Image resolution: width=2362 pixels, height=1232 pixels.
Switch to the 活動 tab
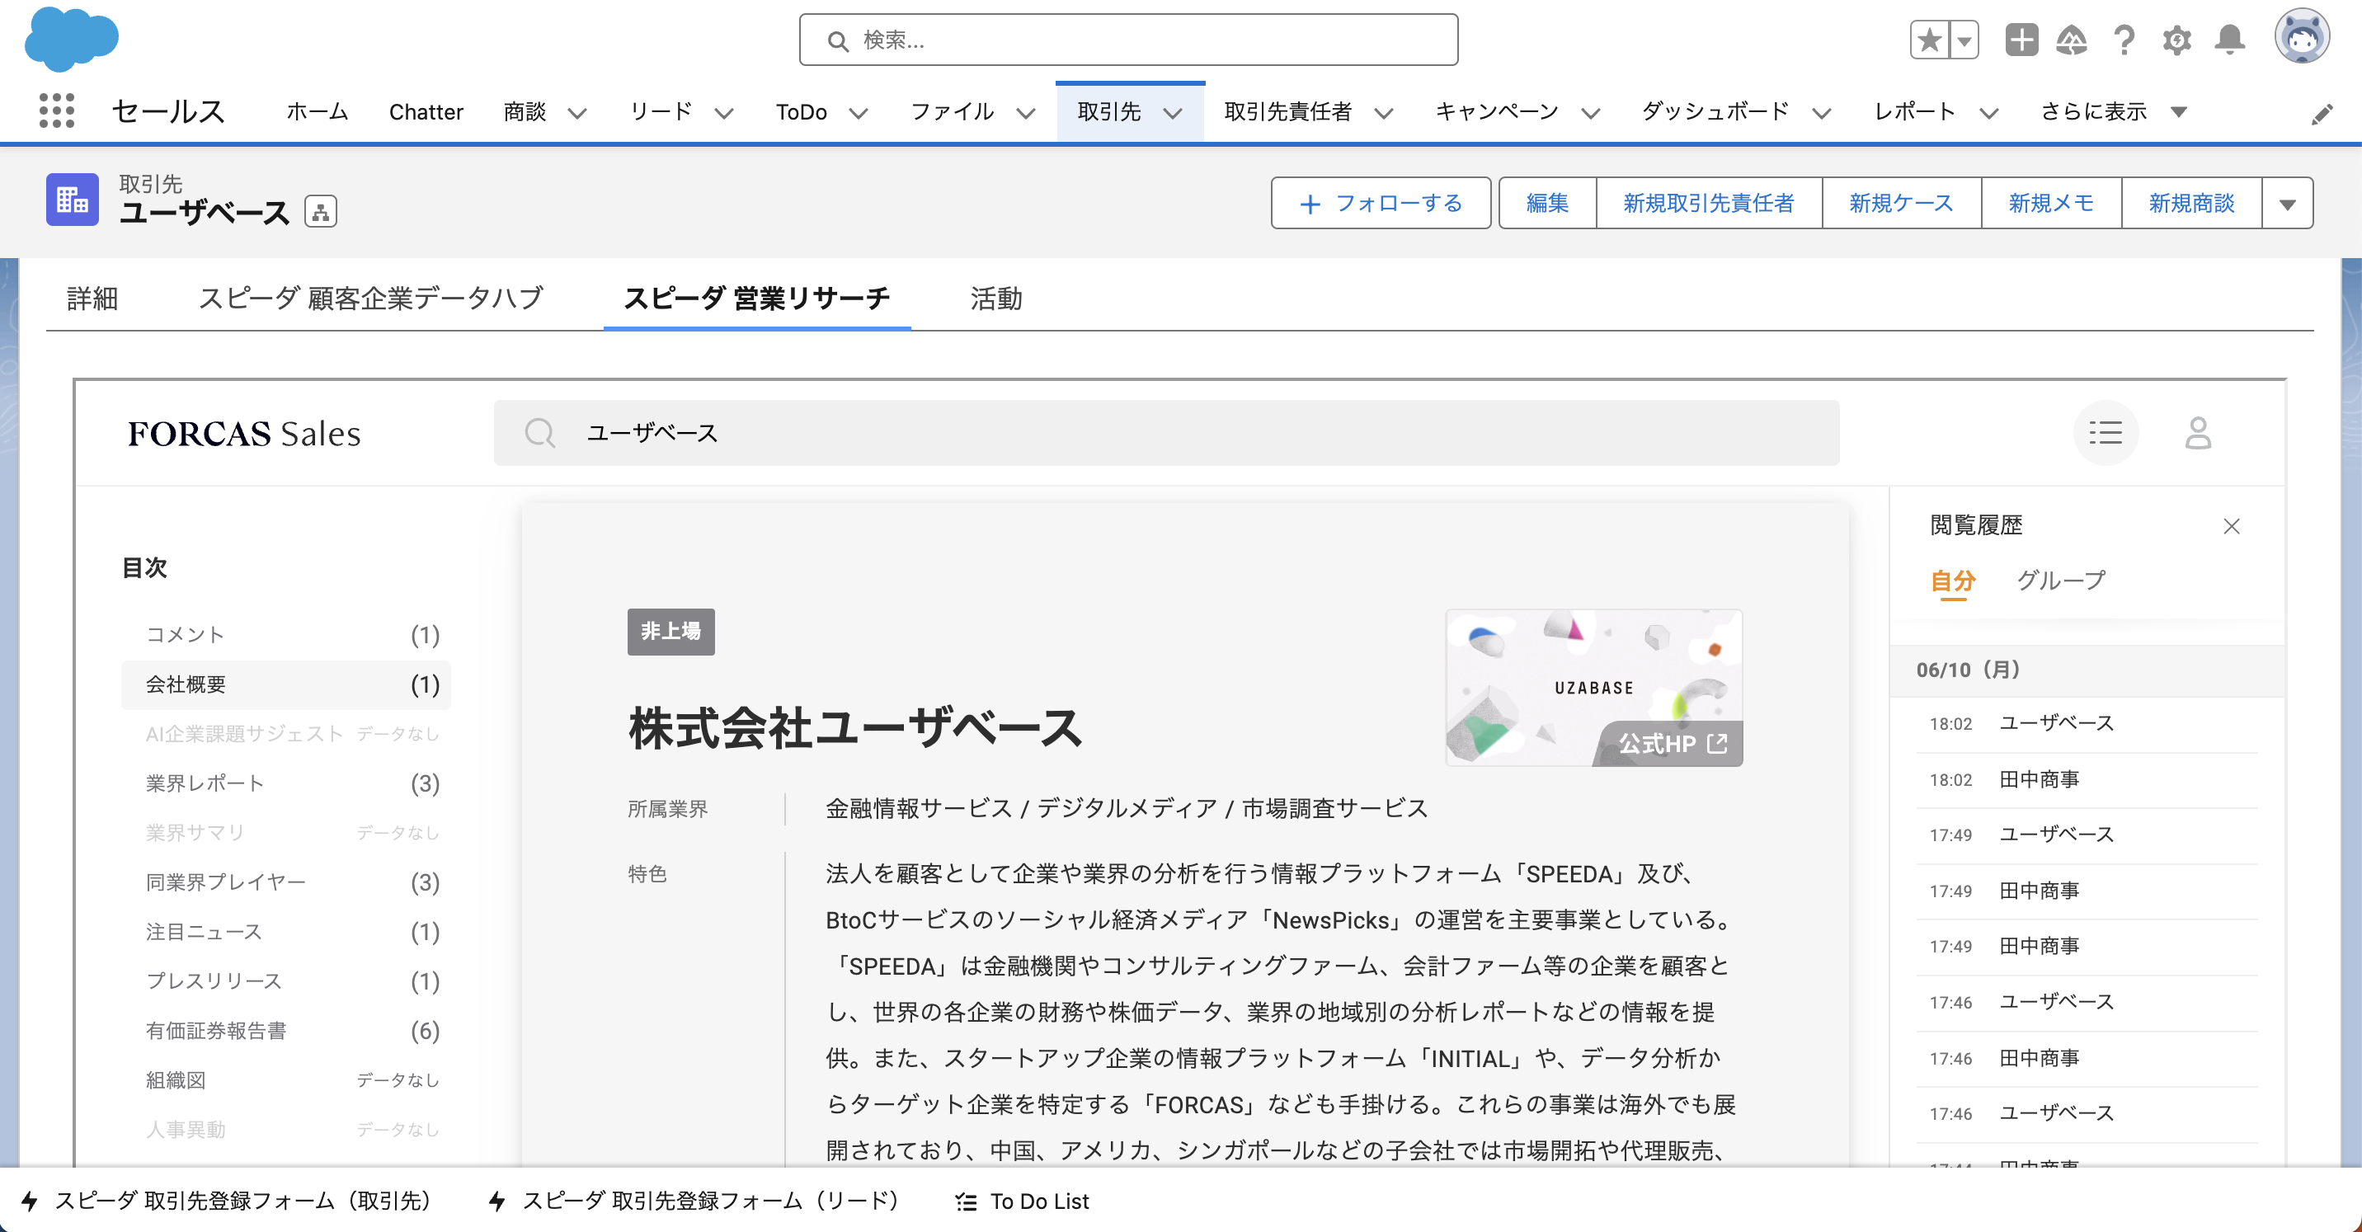click(x=995, y=298)
